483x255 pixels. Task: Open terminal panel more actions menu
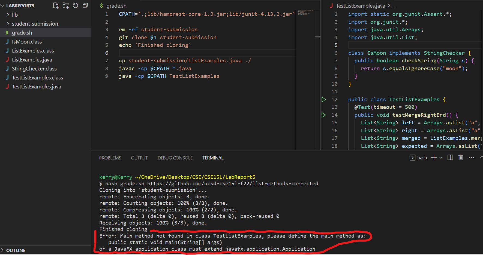tap(471, 158)
